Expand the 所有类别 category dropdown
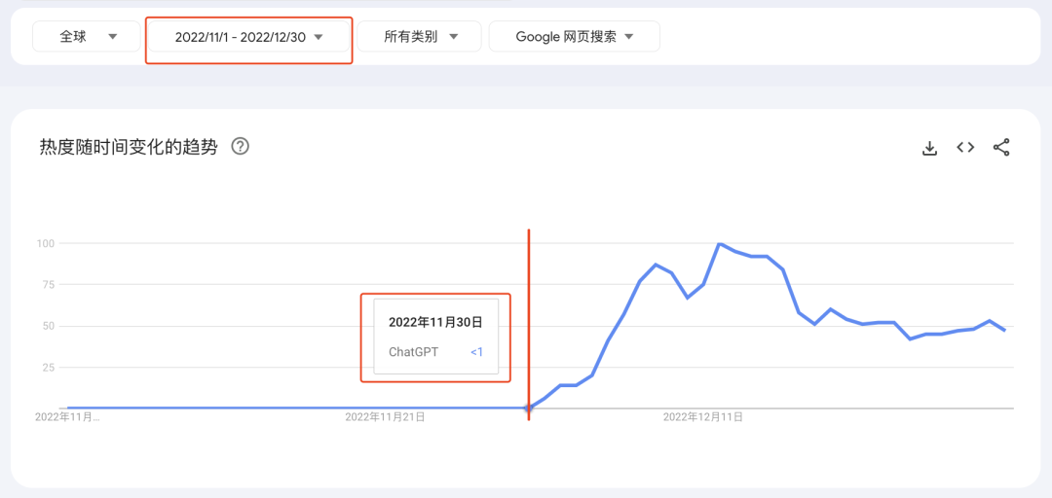This screenshot has height=498, width=1052. [x=419, y=37]
